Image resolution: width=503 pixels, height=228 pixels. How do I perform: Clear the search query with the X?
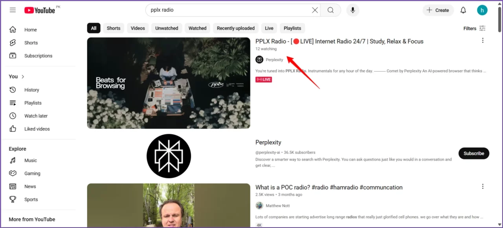315,10
